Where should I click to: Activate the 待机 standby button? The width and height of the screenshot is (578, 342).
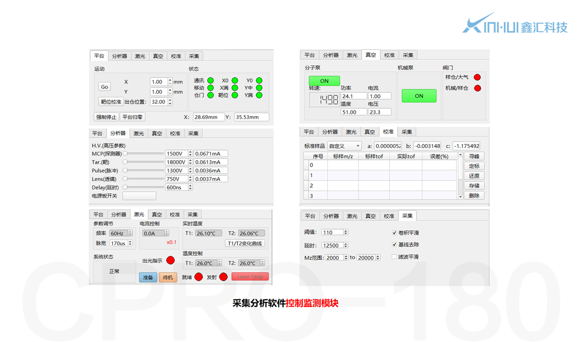point(168,277)
